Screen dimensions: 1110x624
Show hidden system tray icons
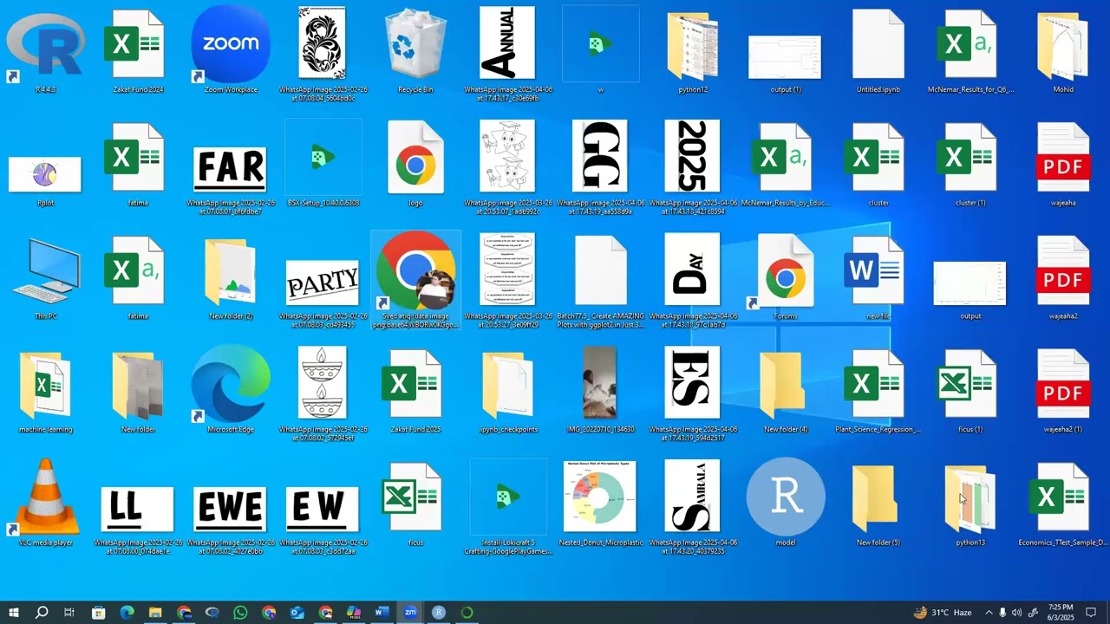[x=989, y=613]
